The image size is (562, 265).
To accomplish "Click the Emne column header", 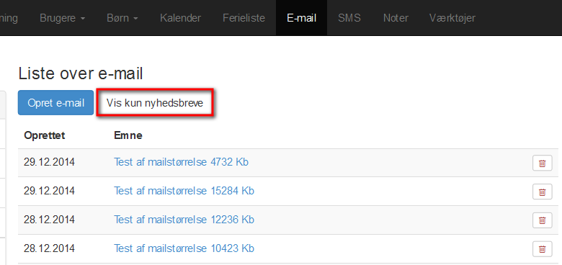I will tap(128, 135).
